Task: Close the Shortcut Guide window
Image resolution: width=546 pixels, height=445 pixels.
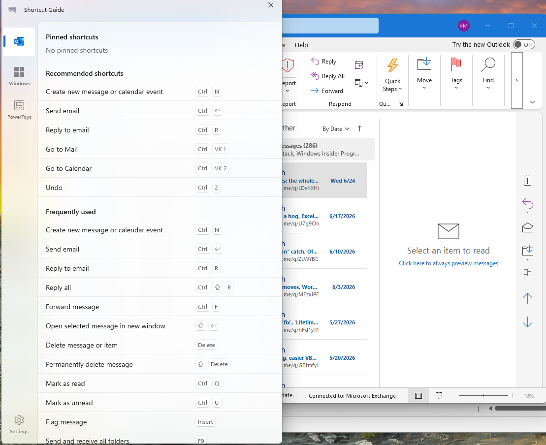Action: pos(271,5)
